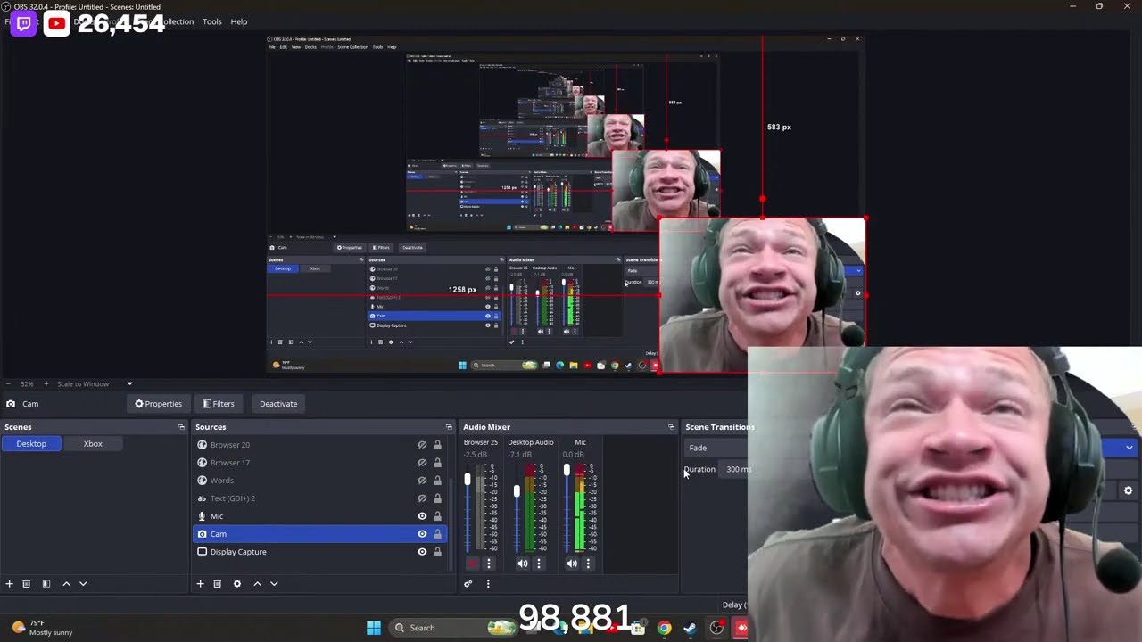Click the transition Duration field
Image resolution: width=1142 pixels, height=642 pixels.
pyautogui.click(x=739, y=469)
